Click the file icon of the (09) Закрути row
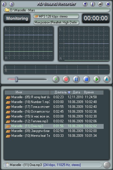Screen dimensions: 113x170 point(8,131)
